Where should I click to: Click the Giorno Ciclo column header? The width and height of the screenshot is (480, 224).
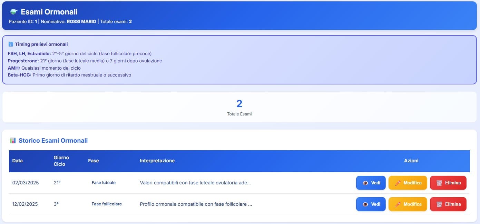[61, 161]
